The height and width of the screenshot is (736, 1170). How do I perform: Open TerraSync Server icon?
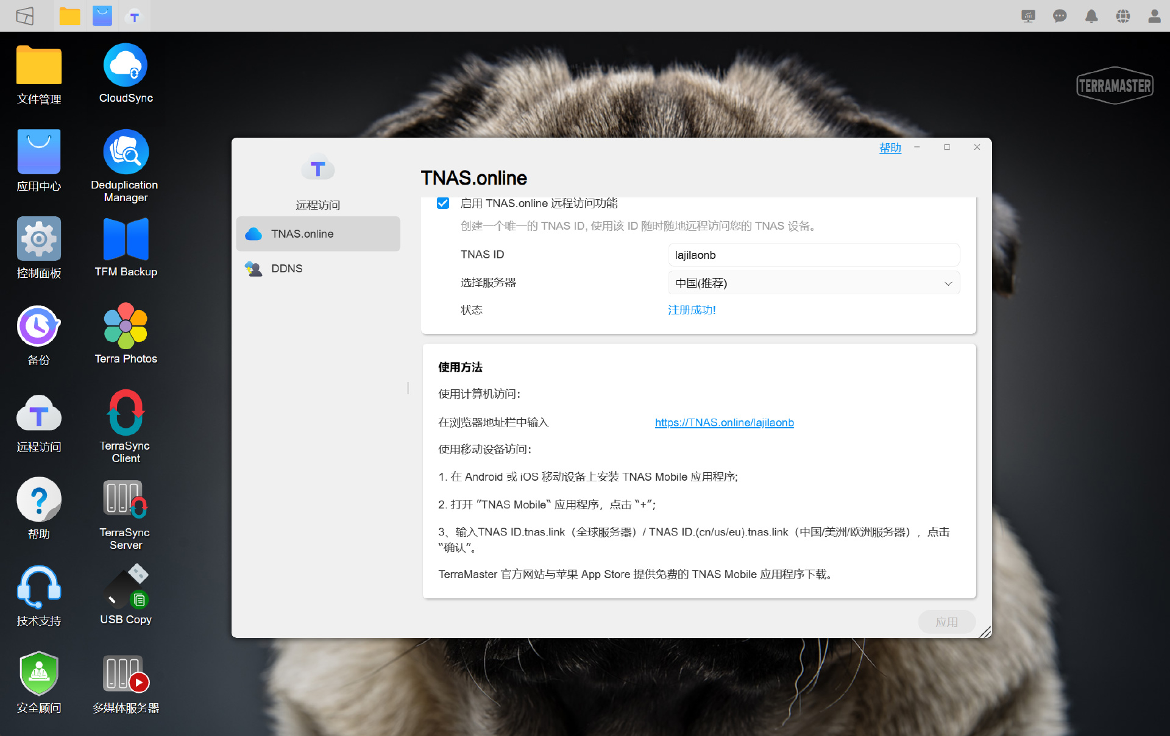[126, 500]
